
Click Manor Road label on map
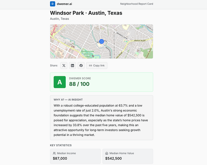[140, 40]
